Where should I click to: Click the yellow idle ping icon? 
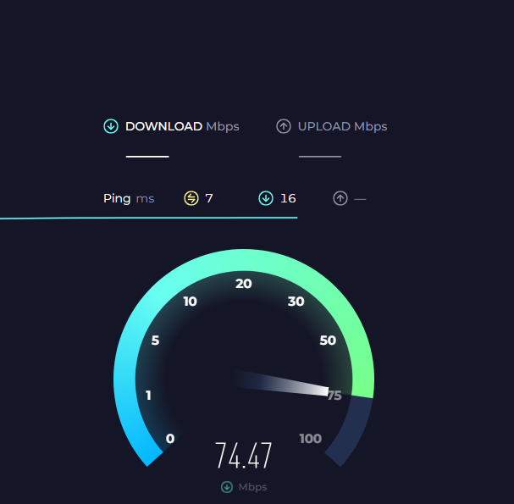[x=191, y=198]
